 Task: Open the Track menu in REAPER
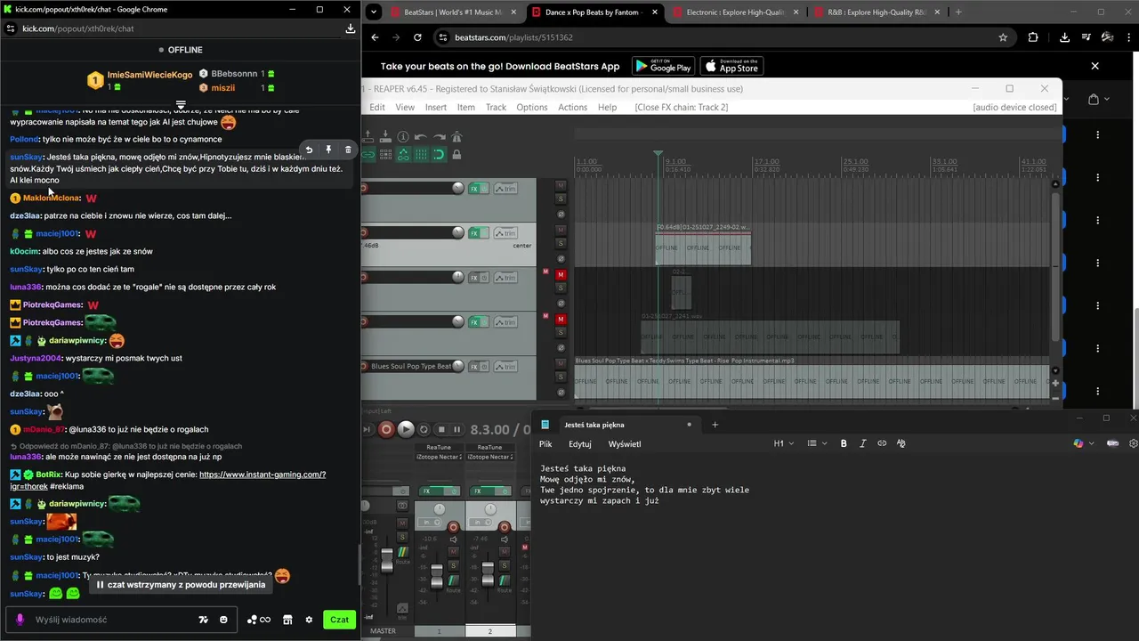pyautogui.click(x=496, y=107)
